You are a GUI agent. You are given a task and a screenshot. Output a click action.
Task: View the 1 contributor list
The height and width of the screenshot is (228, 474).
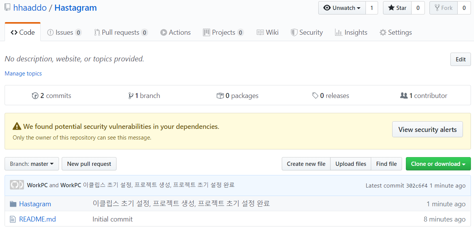tap(424, 96)
